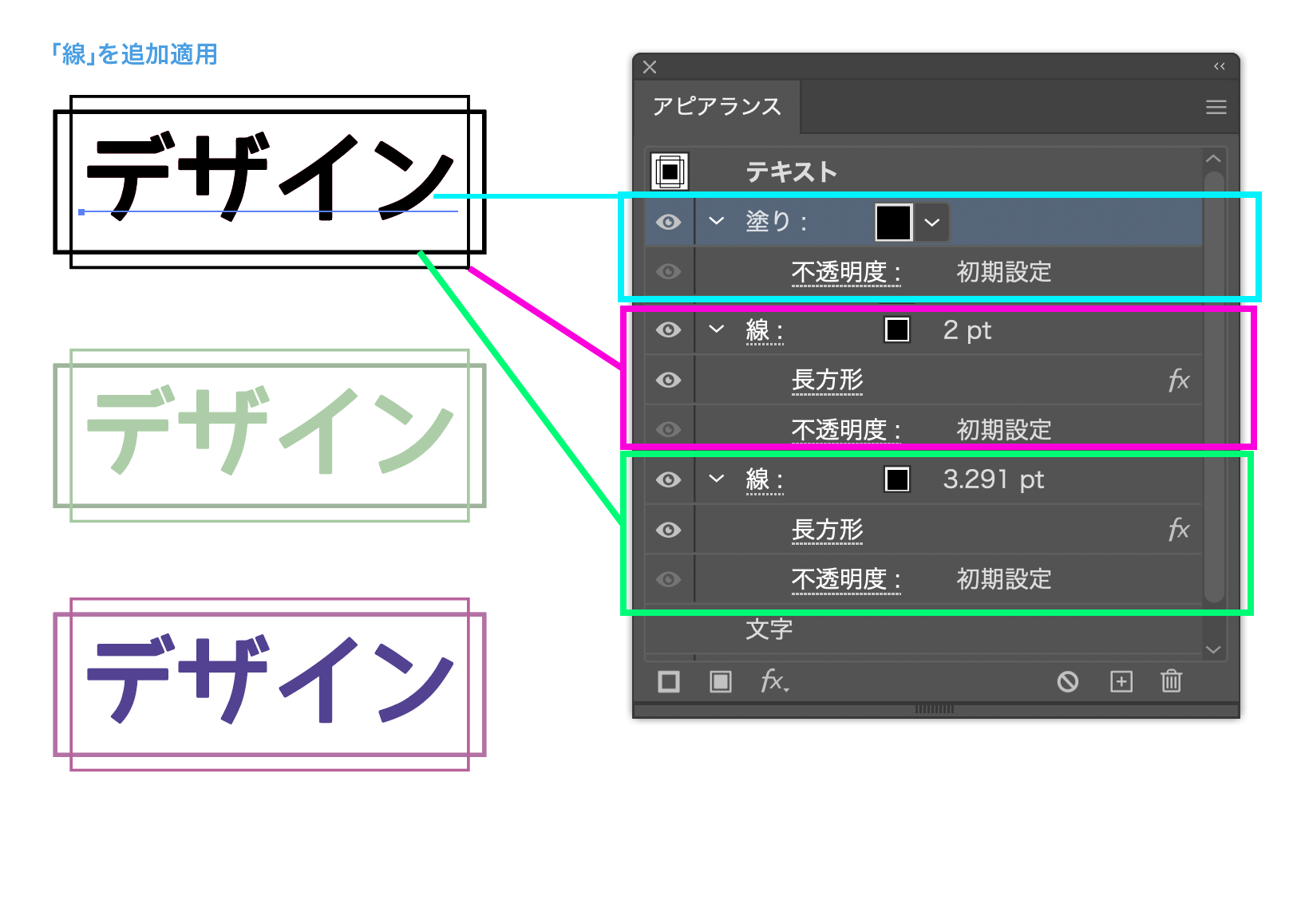The image size is (1293, 919).
Task: Open 不透明度 under the 2 pt stroke
Action: pyautogui.click(x=846, y=430)
